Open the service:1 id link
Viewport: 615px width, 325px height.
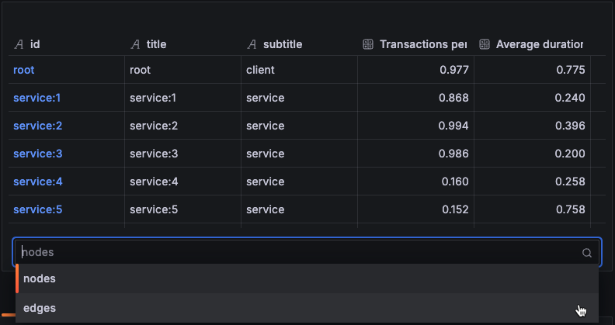click(36, 98)
